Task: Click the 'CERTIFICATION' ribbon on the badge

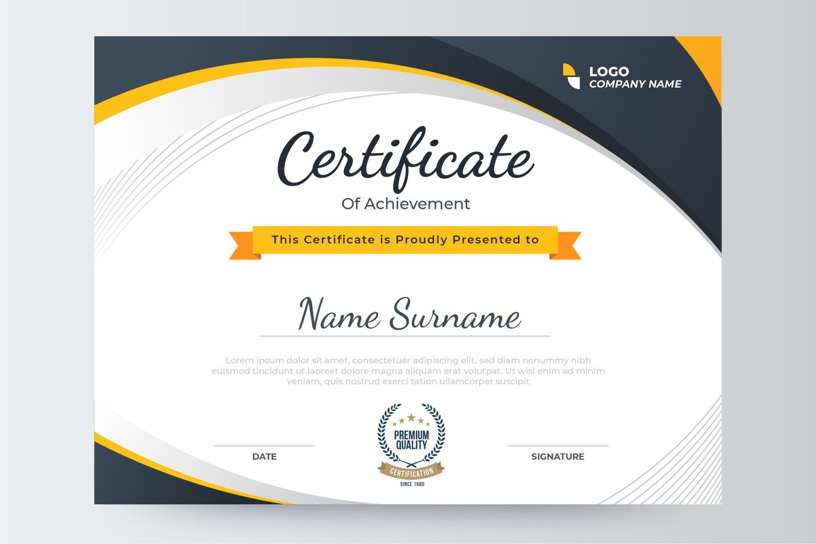Action: click(411, 471)
